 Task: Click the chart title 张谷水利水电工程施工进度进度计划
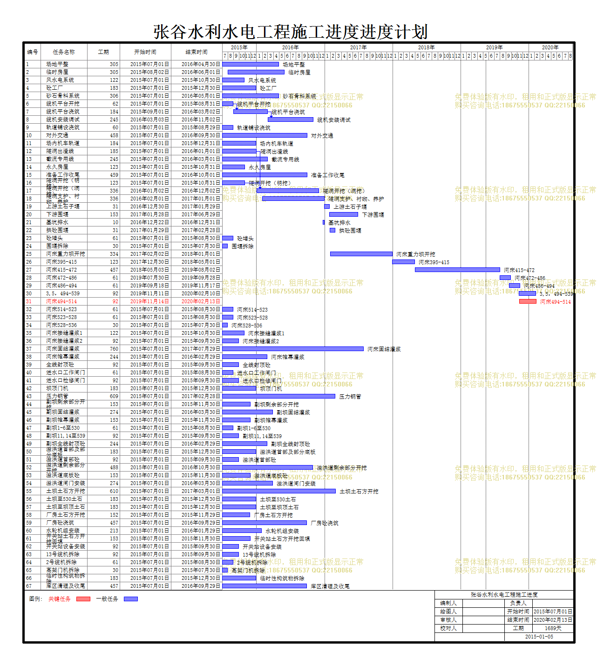pos(291,32)
